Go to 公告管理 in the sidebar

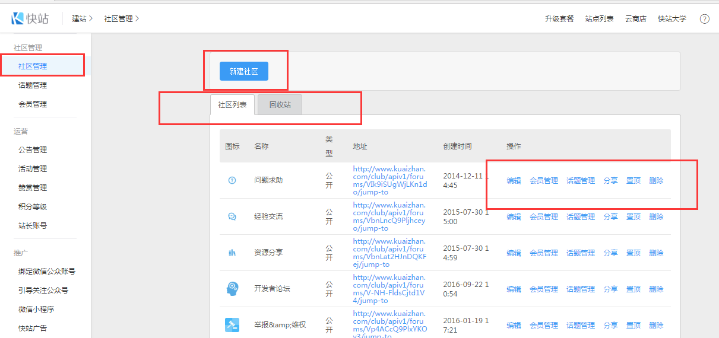[33, 150]
